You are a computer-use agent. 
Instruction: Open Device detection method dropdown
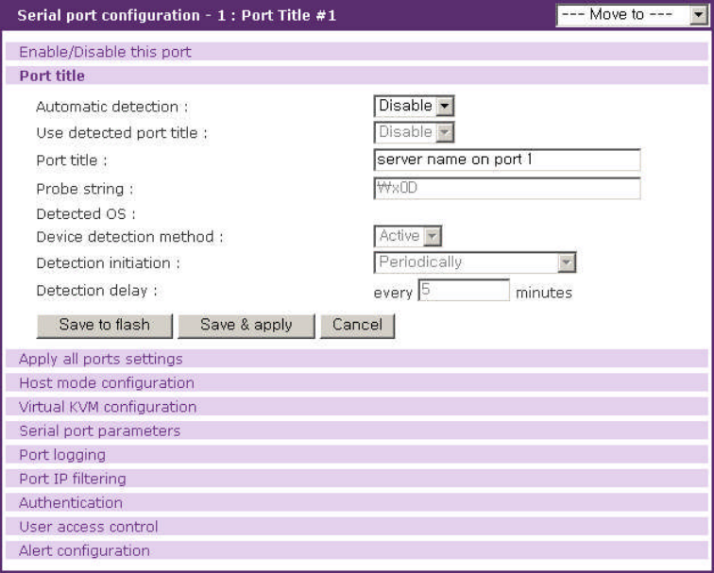click(x=408, y=236)
